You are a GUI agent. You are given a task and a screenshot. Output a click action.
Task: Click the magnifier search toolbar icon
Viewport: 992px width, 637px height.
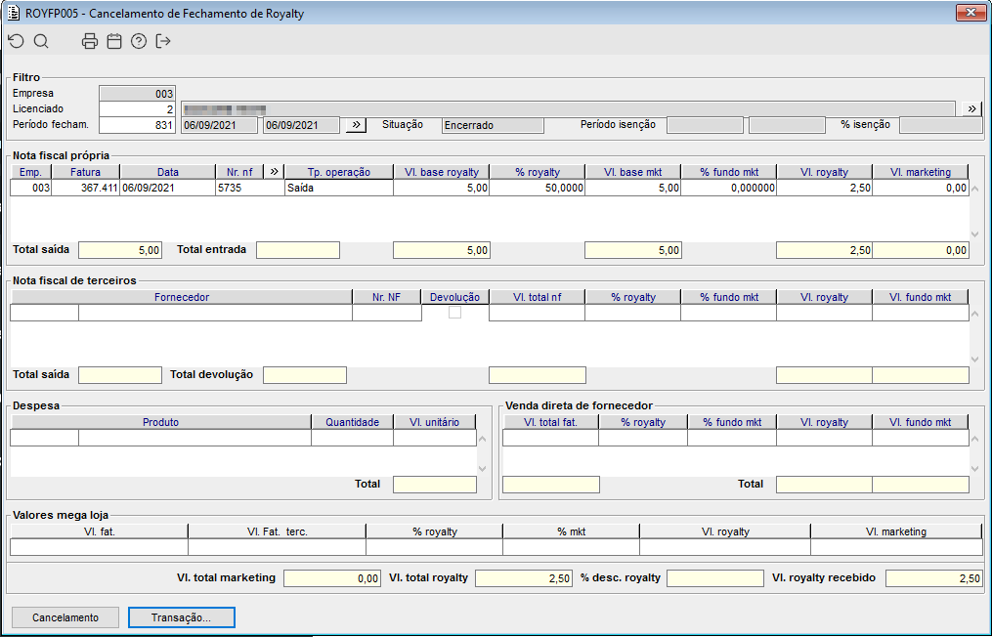pyautogui.click(x=41, y=41)
